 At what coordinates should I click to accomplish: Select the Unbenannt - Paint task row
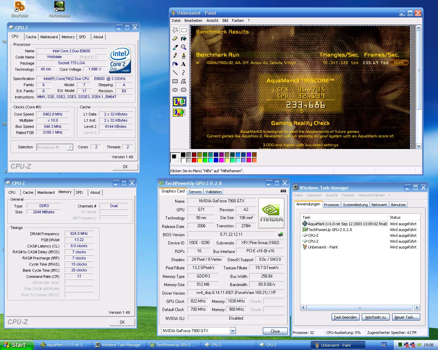point(360,247)
